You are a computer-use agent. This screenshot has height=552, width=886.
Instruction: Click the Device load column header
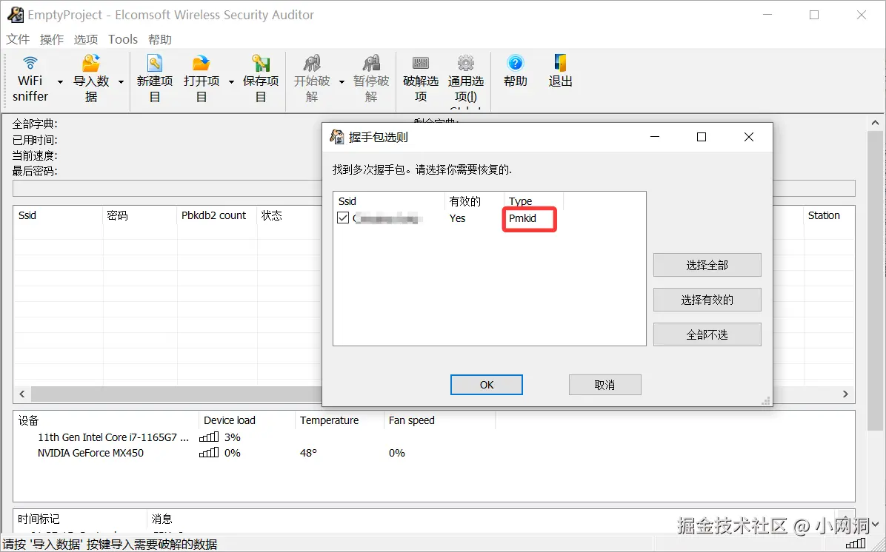coord(247,420)
